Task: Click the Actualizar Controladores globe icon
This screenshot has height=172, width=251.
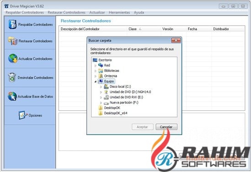Action: [x=13, y=59]
